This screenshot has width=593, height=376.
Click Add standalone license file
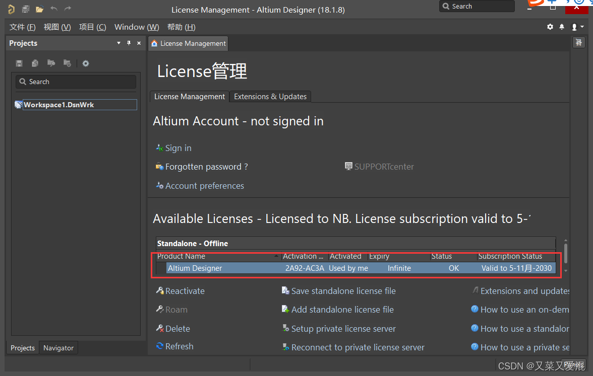342,310
